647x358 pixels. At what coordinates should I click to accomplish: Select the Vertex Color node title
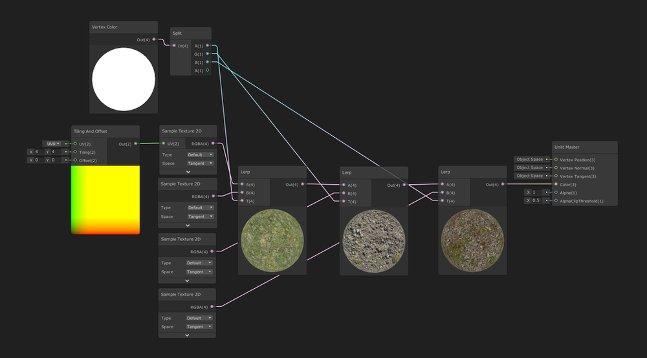[x=104, y=26]
